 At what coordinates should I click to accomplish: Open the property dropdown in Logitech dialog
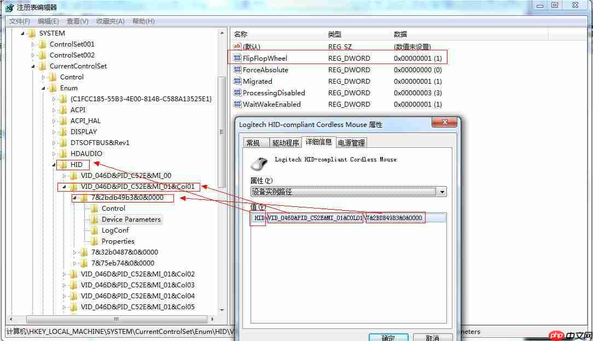click(x=441, y=192)
